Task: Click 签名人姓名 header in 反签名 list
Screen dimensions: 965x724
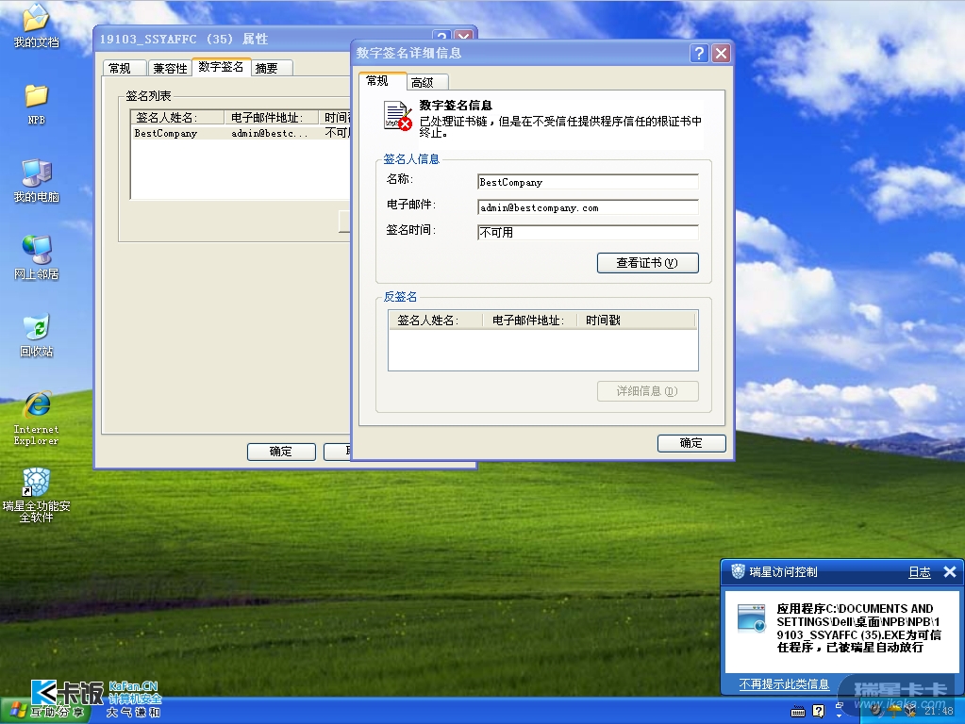Action: point(435,320)
